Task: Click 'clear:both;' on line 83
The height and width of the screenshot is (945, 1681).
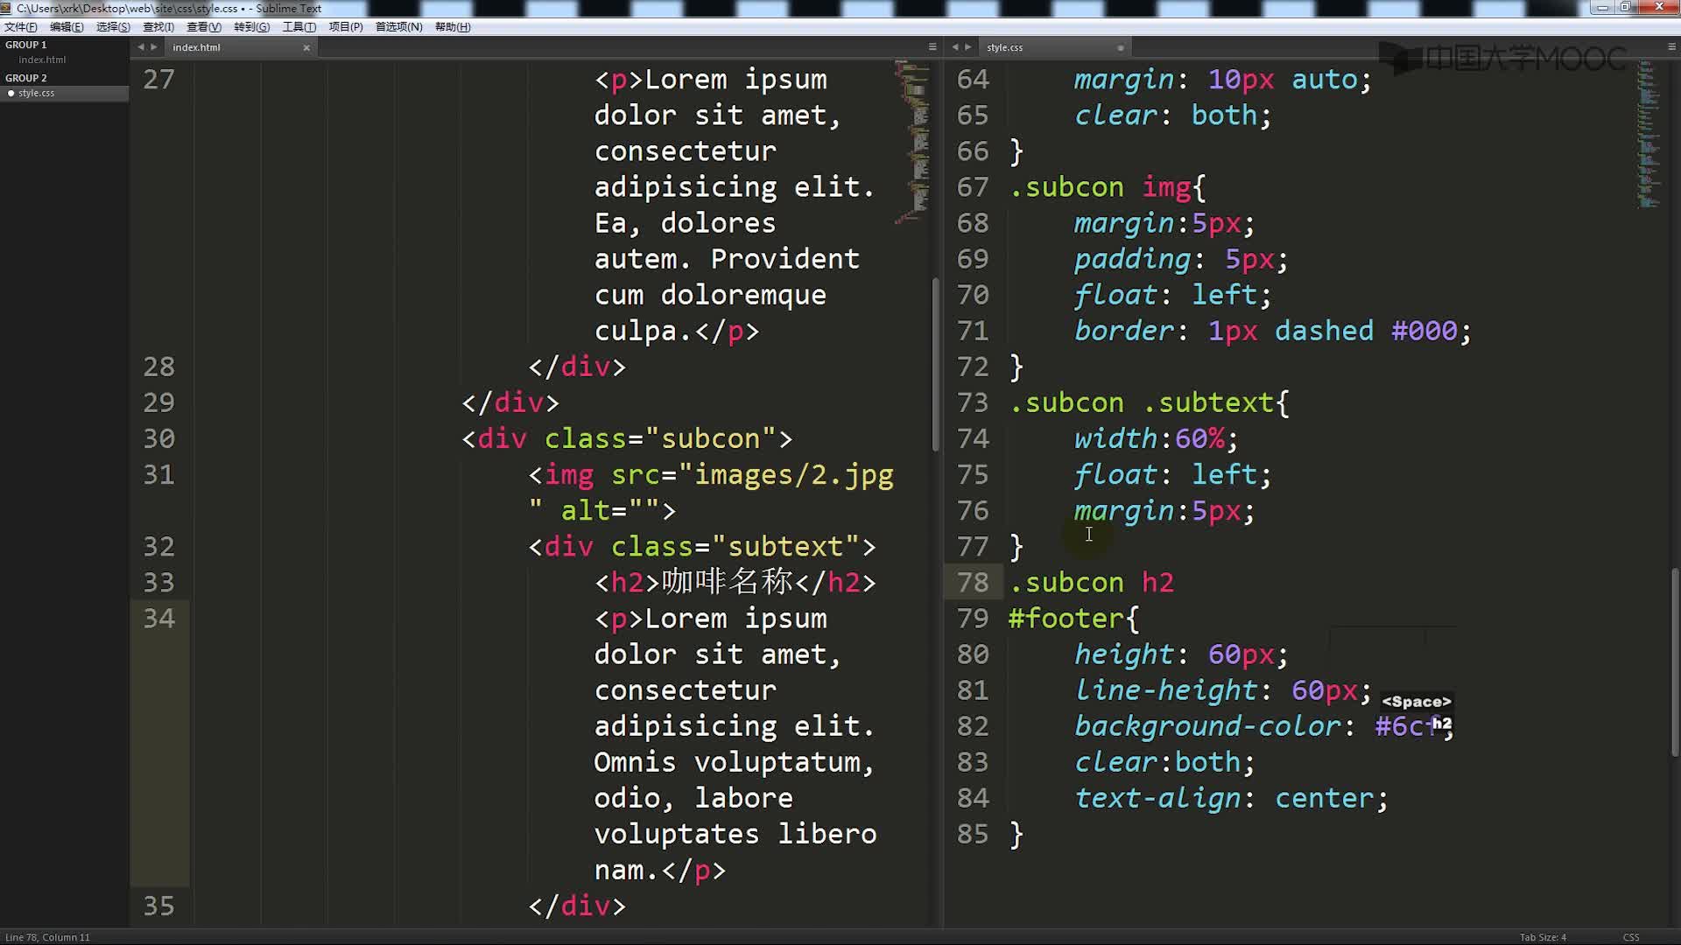Action: point(1164,762)
